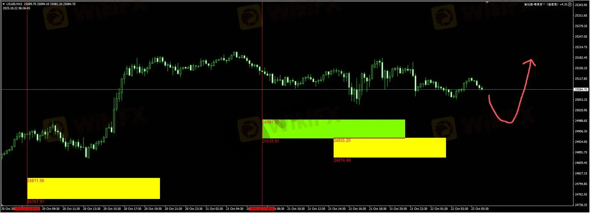Click the red 2025.10.20 08:00 time label
The image size is (590, 213).
(x=27, y=209)
